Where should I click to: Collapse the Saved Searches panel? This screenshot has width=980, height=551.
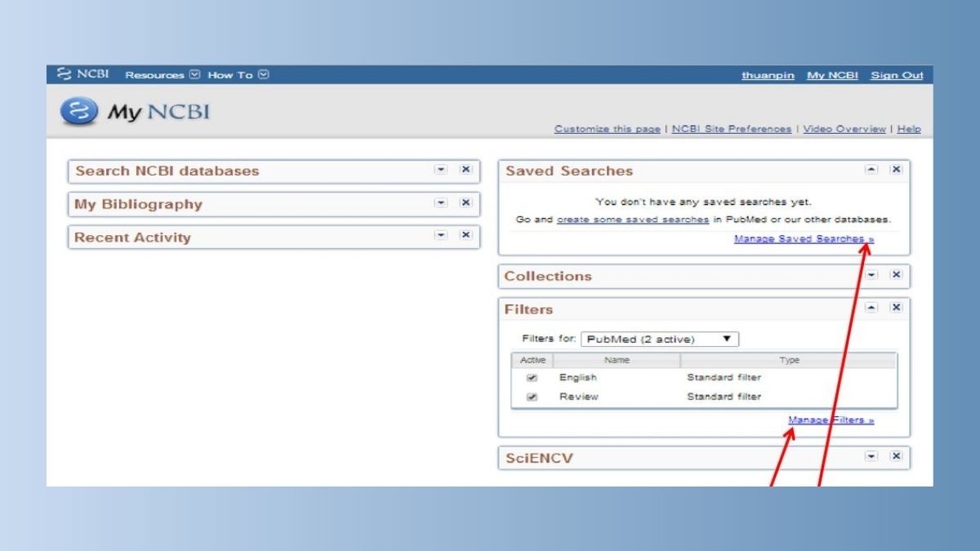[871, 169]
